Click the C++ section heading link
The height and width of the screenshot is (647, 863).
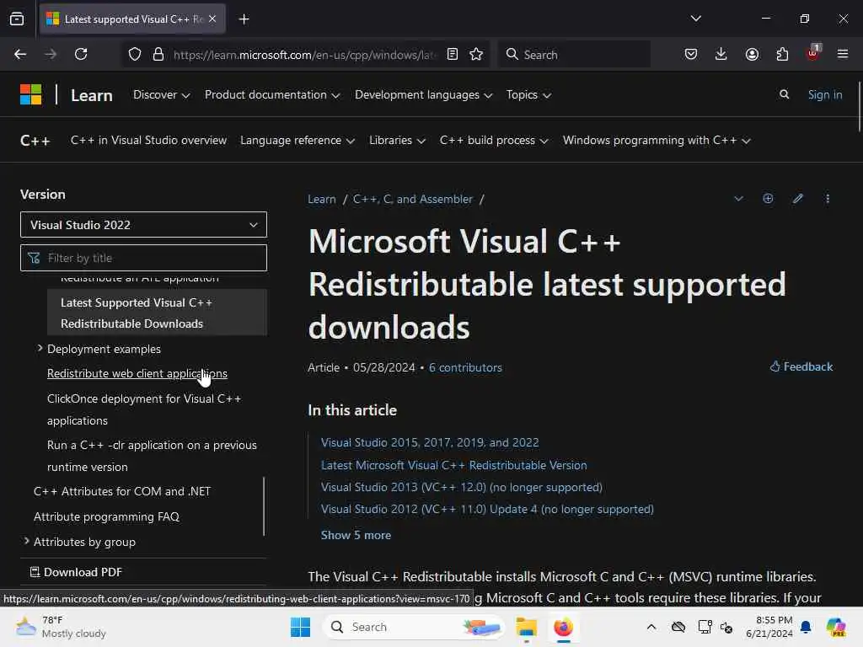[x=35, y=141]
